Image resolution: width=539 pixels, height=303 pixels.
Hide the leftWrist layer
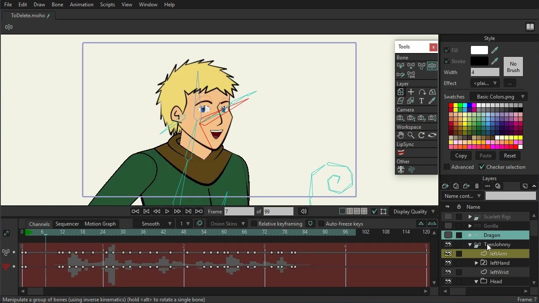[x=448, y=272]
